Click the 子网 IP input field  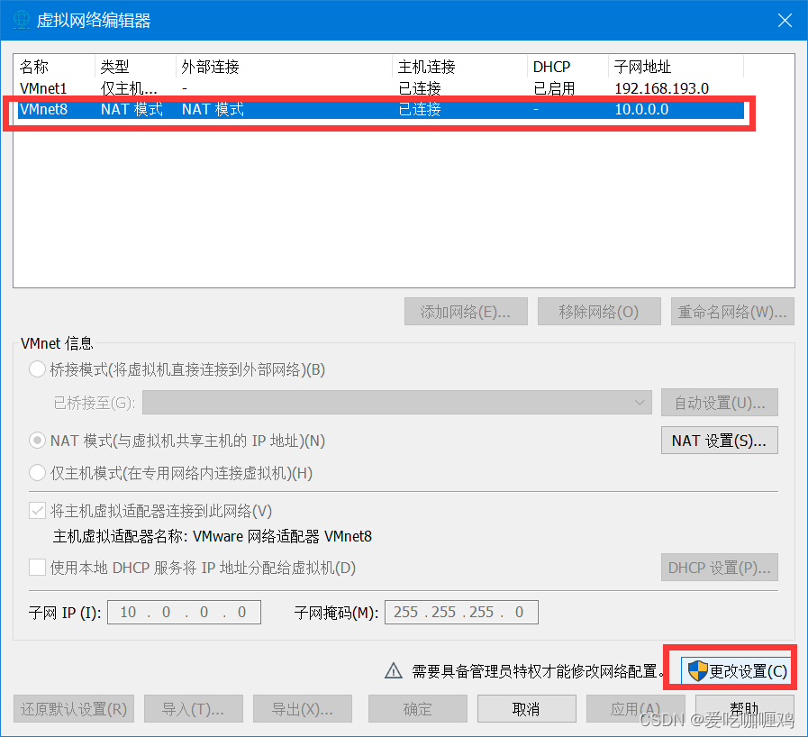click(184, 612)
